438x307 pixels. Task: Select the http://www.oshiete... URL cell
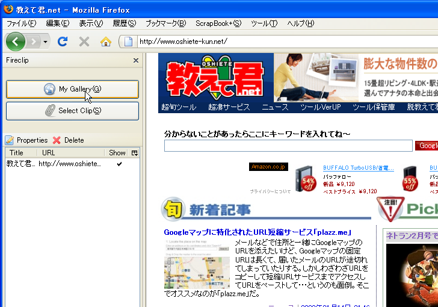(x=70, y=164)
